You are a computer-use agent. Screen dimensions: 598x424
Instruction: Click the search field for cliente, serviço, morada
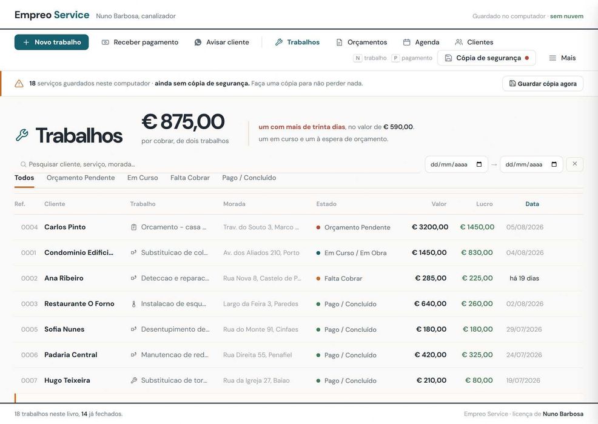pyautogui.click(x=217, y=164)
